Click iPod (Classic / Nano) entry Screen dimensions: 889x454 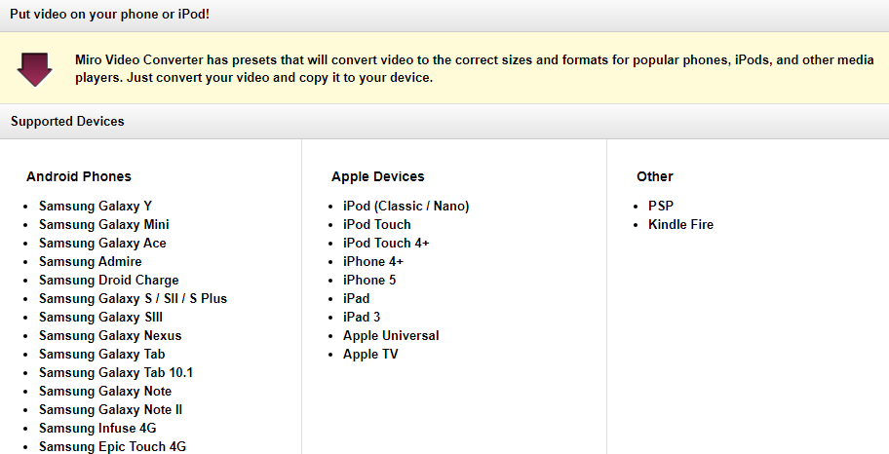point(406,206)
